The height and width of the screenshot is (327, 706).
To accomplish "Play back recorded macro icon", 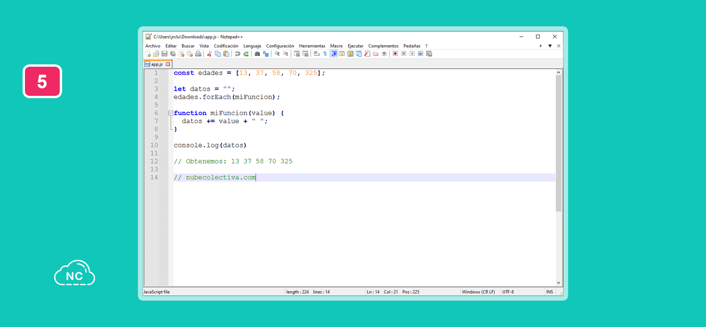I will 412,54.
